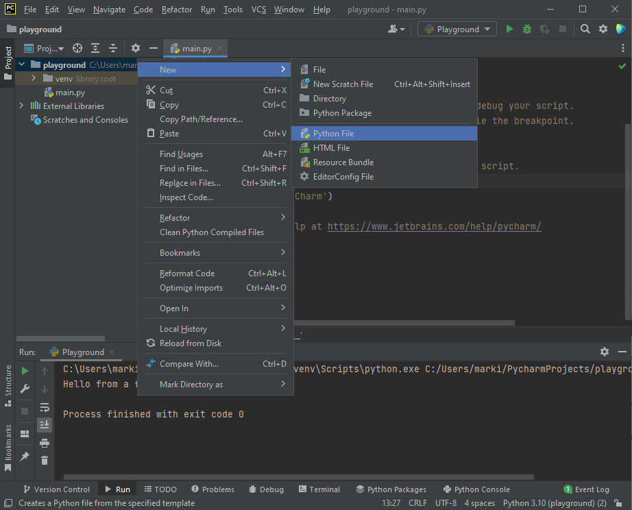Open Search Everywhere magnifier icon
The width and height of the screenshot is (632, 510).
[585, 29]
